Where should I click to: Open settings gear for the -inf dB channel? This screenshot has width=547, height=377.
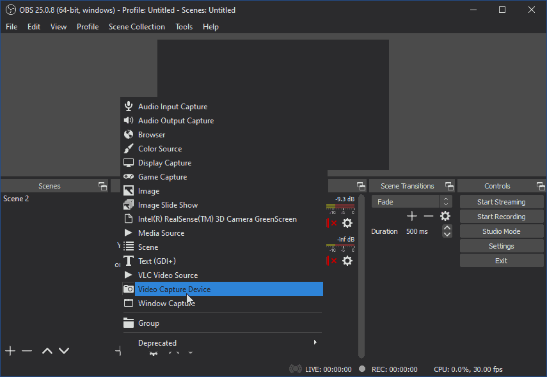click(347, 261)
